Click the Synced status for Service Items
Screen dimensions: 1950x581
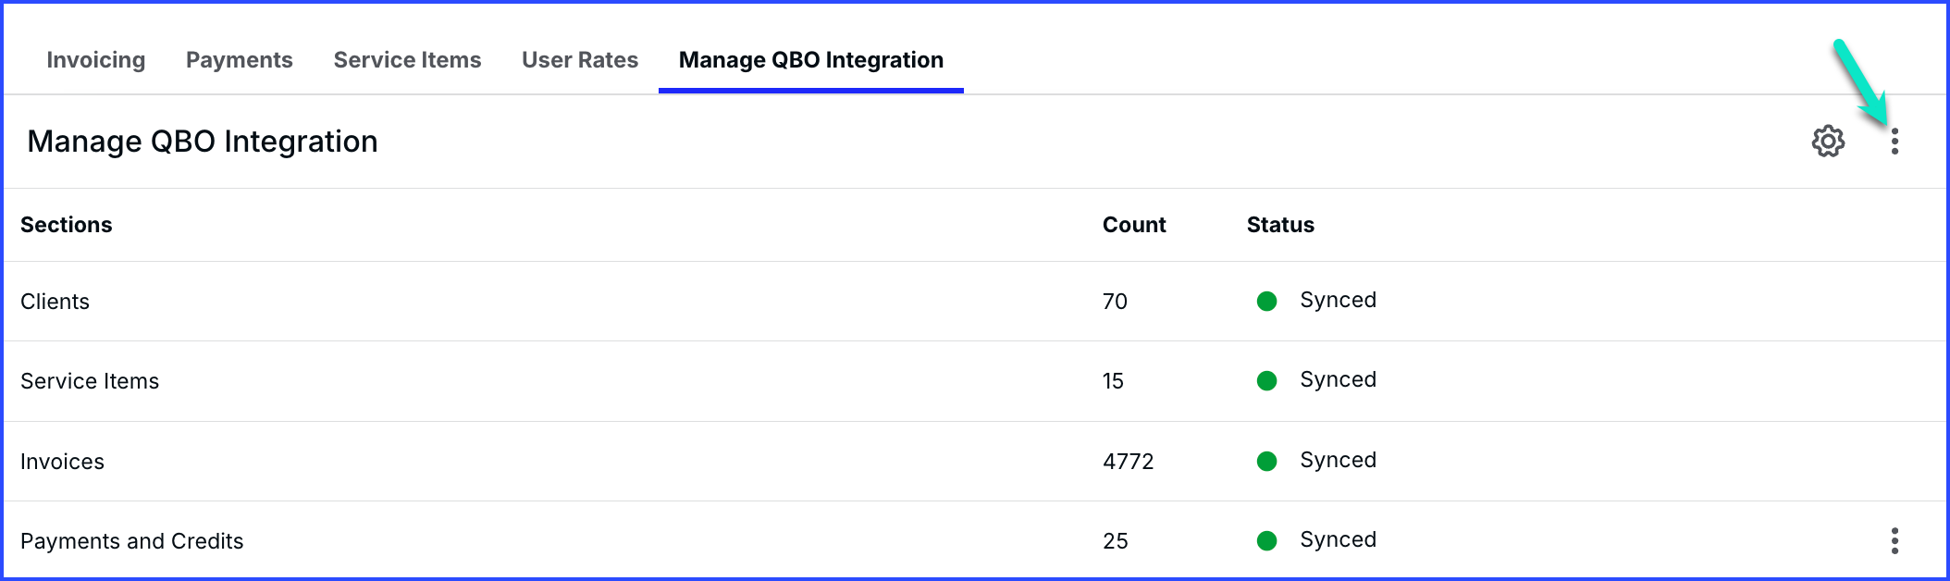pos(1338,380)
